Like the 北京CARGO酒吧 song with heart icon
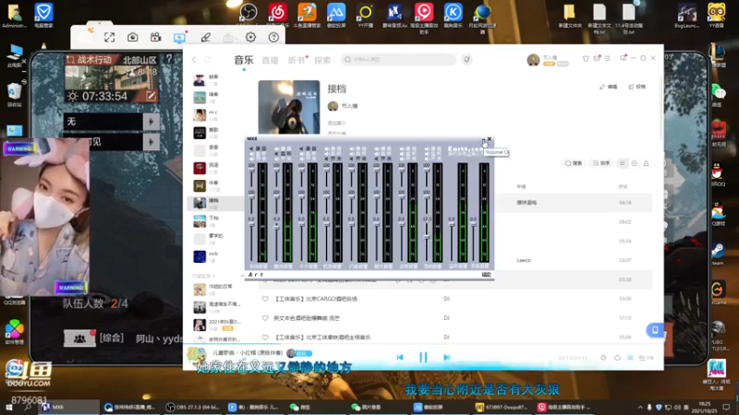 [x=265, y=299]
